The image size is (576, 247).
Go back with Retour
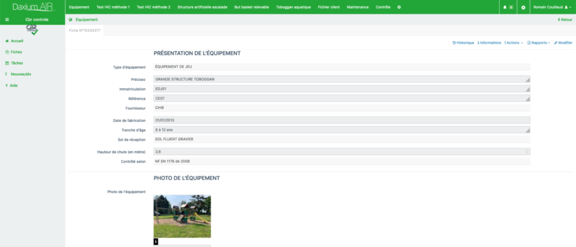tap(565, 20)
